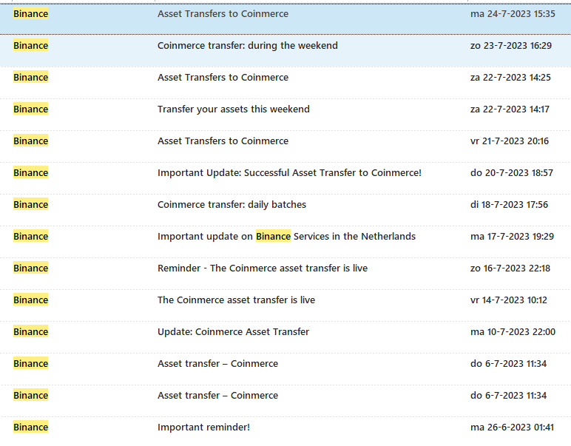
Task: Click the date 'ma 10-7-2023 22:00'
Action: click(513, 331)
